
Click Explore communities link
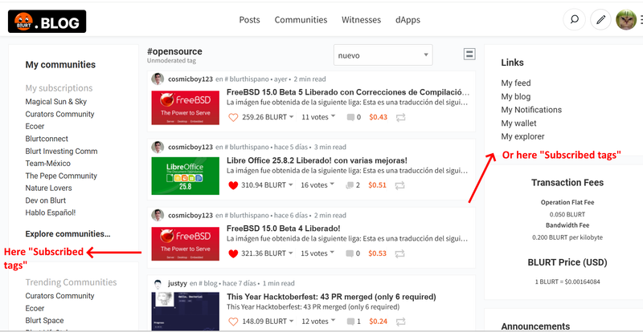pyautogui.click(x=68, y=234)
